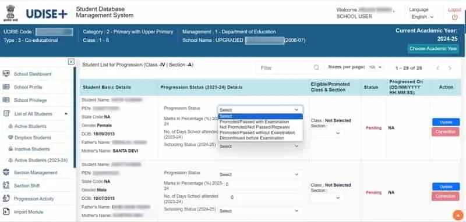Click Student Basic Details column header
This screenshot has width=466, height=222.
(x=107, y=87)
